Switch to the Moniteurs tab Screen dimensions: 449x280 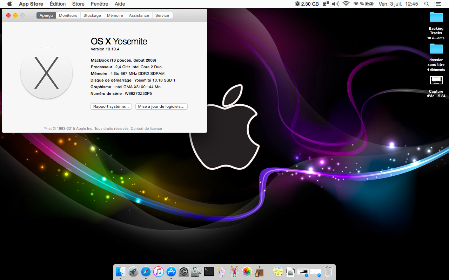pos(68,15)
